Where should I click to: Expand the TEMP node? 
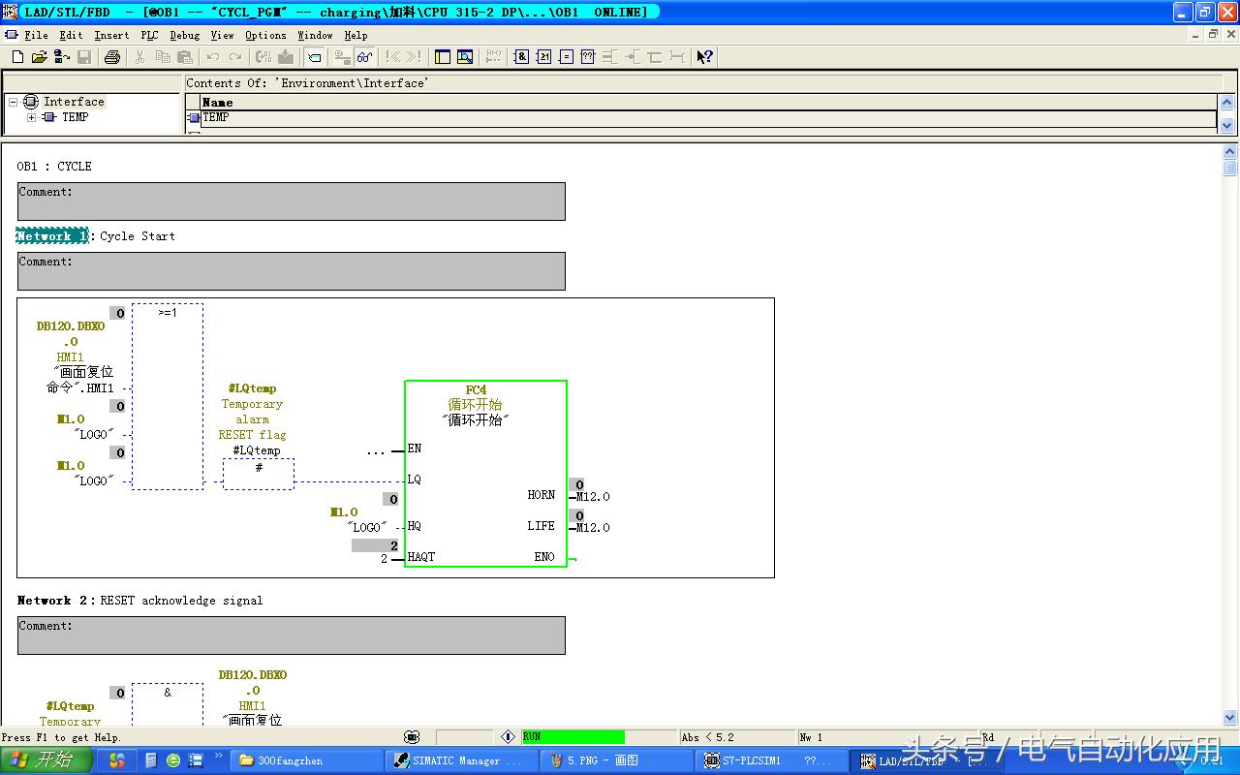tap(30, 116)
